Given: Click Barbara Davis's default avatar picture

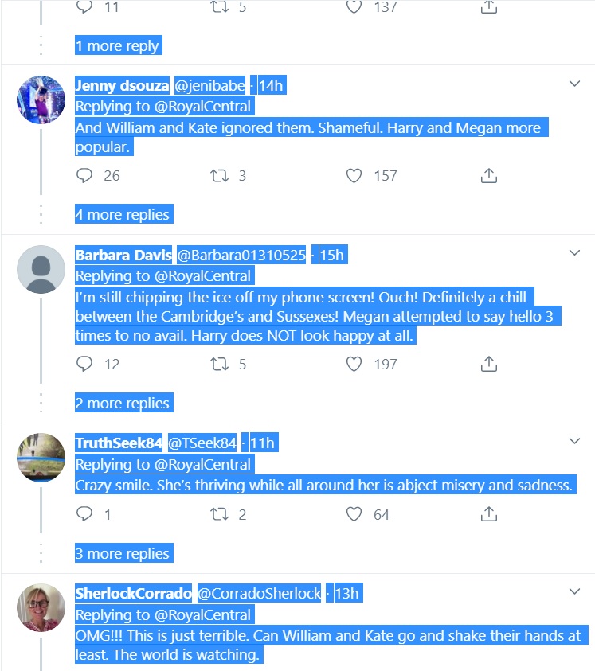Looking at the screenshot, I should coord(41,270).
